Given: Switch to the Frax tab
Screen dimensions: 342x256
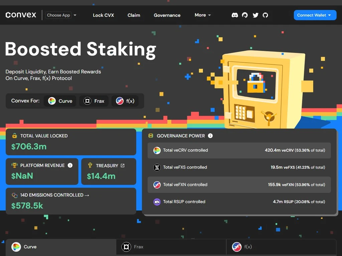Looking at the screenshot, I should [171, 247].
